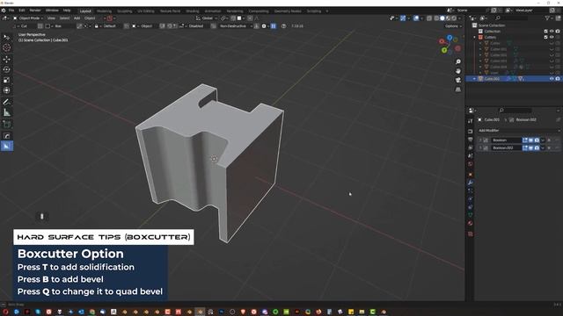The image size is (563, 316).
Task: Open the Edit menu
Action: 22,11
